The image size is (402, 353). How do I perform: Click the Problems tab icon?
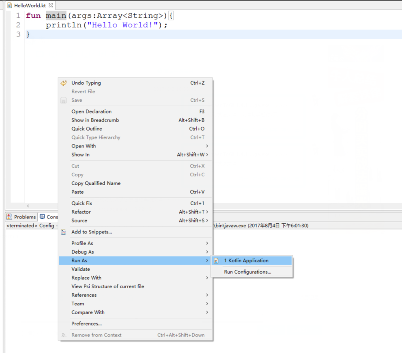click(x=9, y=217)
